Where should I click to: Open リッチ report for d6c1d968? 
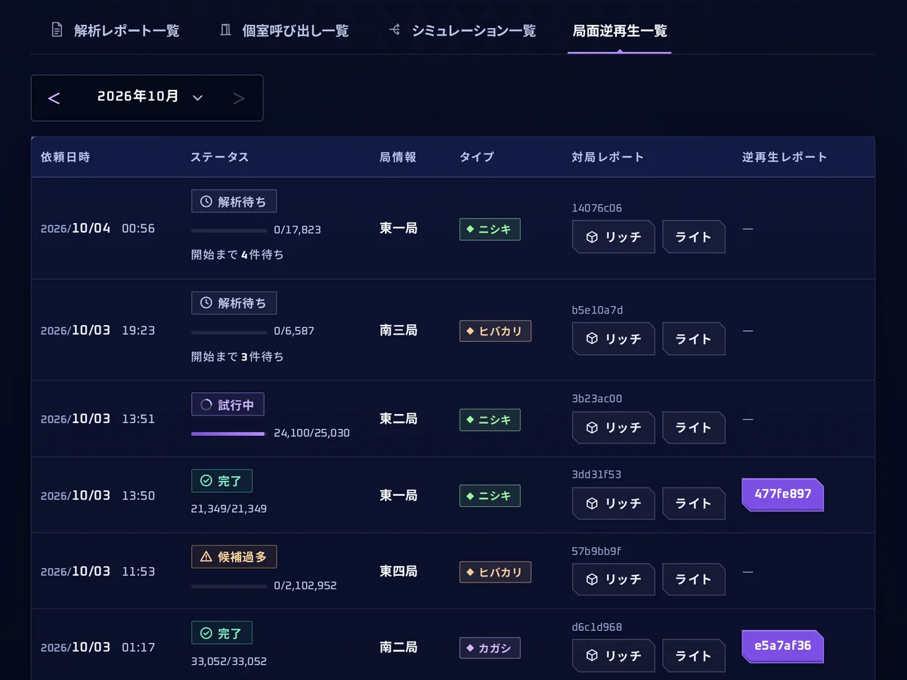[614, 655]
